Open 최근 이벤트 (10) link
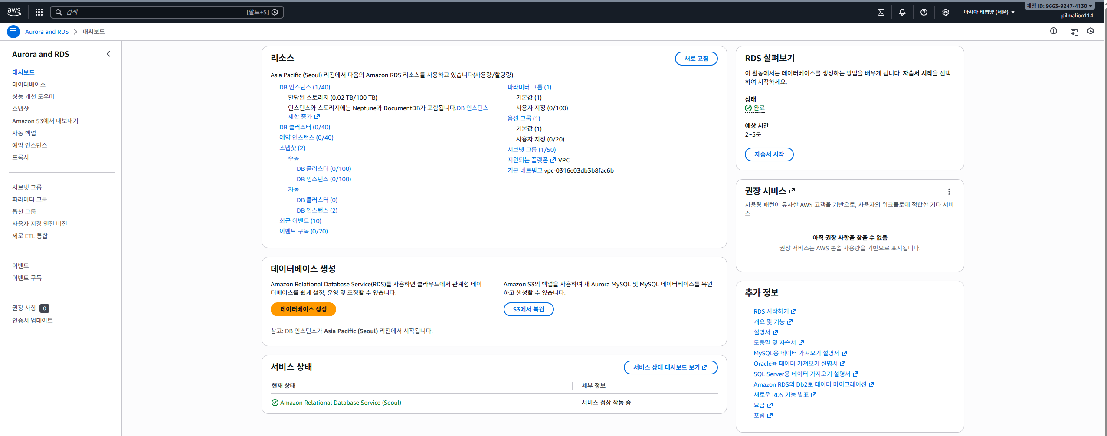This screenshot has width=1107, height=436. click(x=300, y=221)
